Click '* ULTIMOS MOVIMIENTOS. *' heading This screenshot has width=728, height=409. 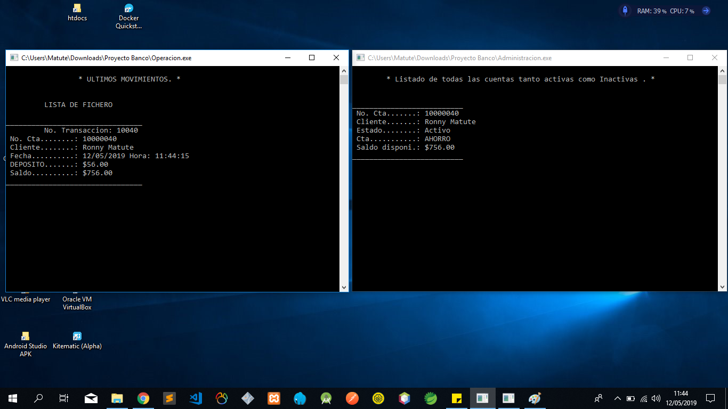coord(130,79)
